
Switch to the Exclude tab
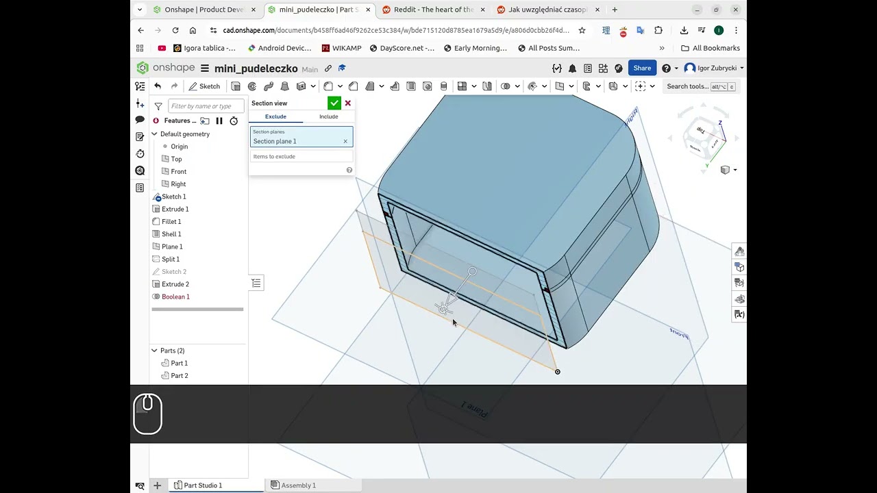tap(275, 116)
